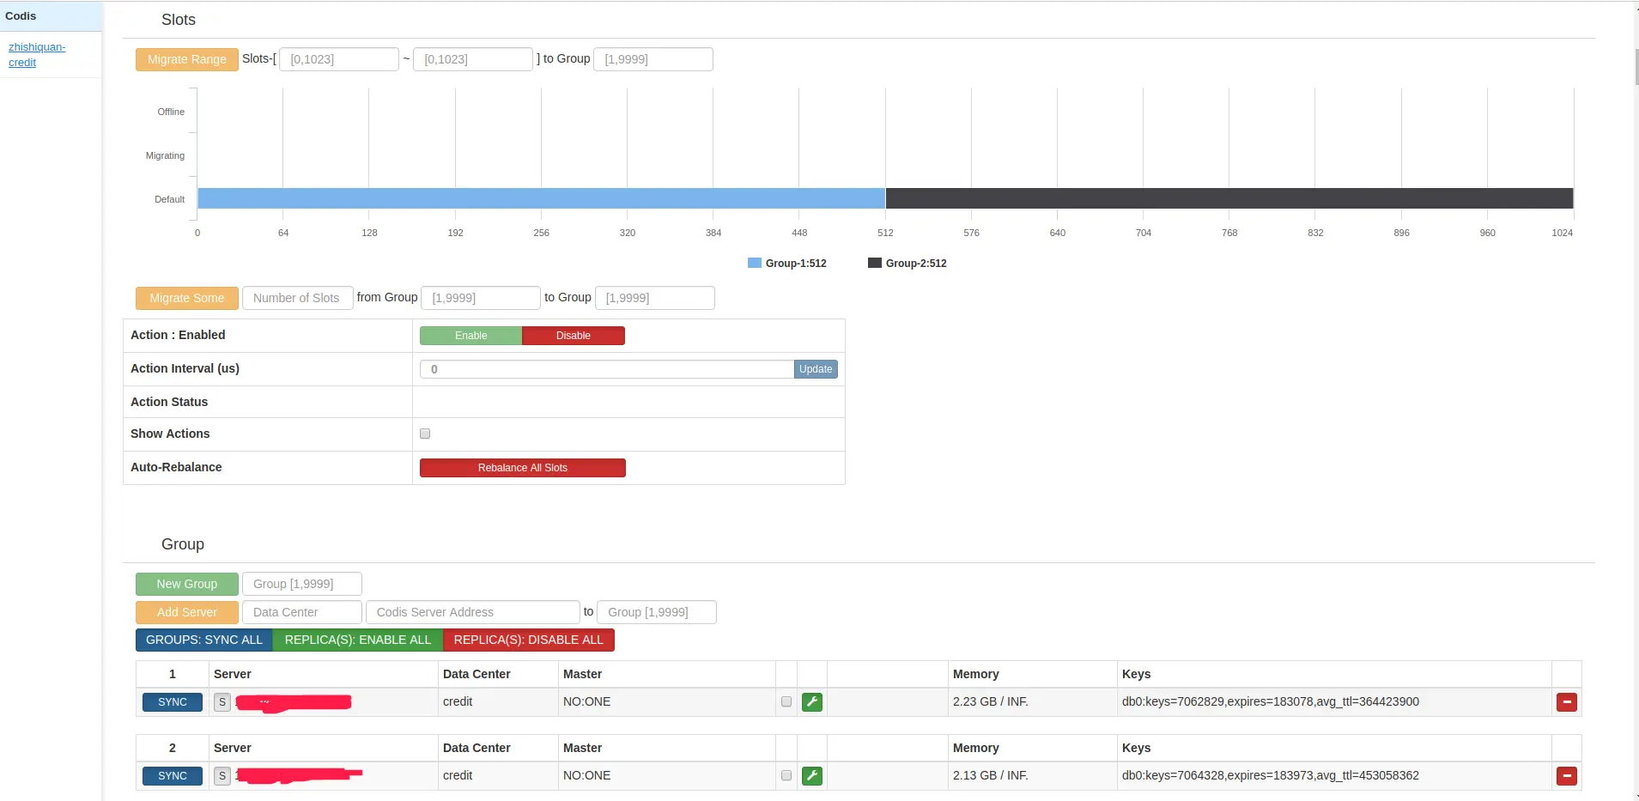The image size is (1639, 801).
Task: Click the blue Group-1 slots bar
Action: pos(542,198)
